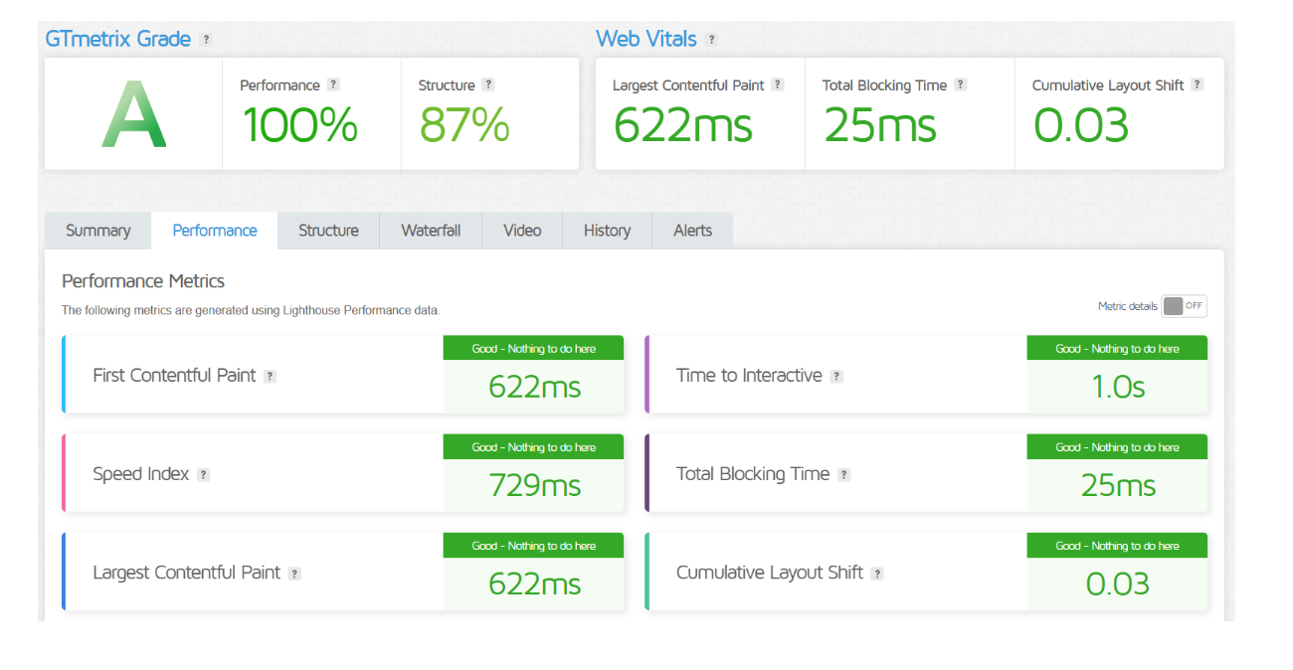The image size is (1293, 670).
Task: Open help icon on Largest Contentful Paint metric card
Action: click(294, 574)
